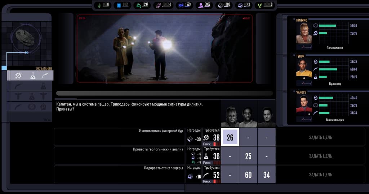
Task: Choose the option Провести геологический анализ
Action: point(158,149)
